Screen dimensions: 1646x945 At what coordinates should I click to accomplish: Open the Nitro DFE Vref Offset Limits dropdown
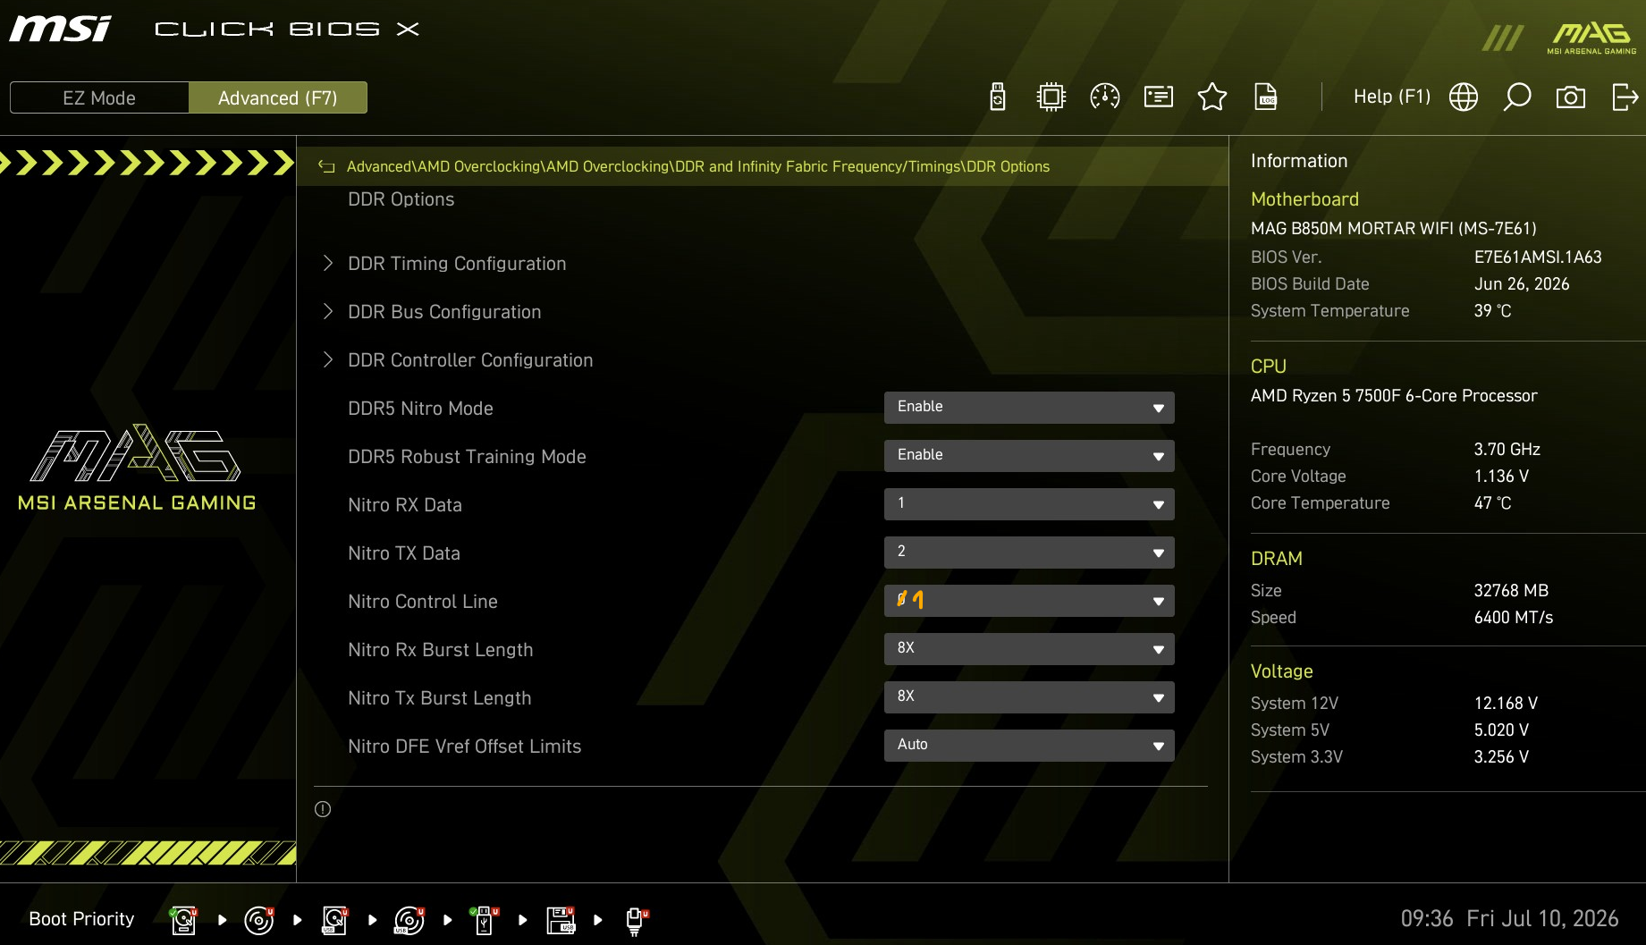(x=1029, y=746)
